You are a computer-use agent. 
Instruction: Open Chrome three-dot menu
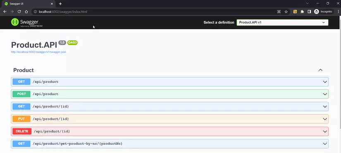coord(338,12)
